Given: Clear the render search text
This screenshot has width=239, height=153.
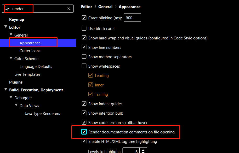Looking at the screenshot, I should pos(69,9).
